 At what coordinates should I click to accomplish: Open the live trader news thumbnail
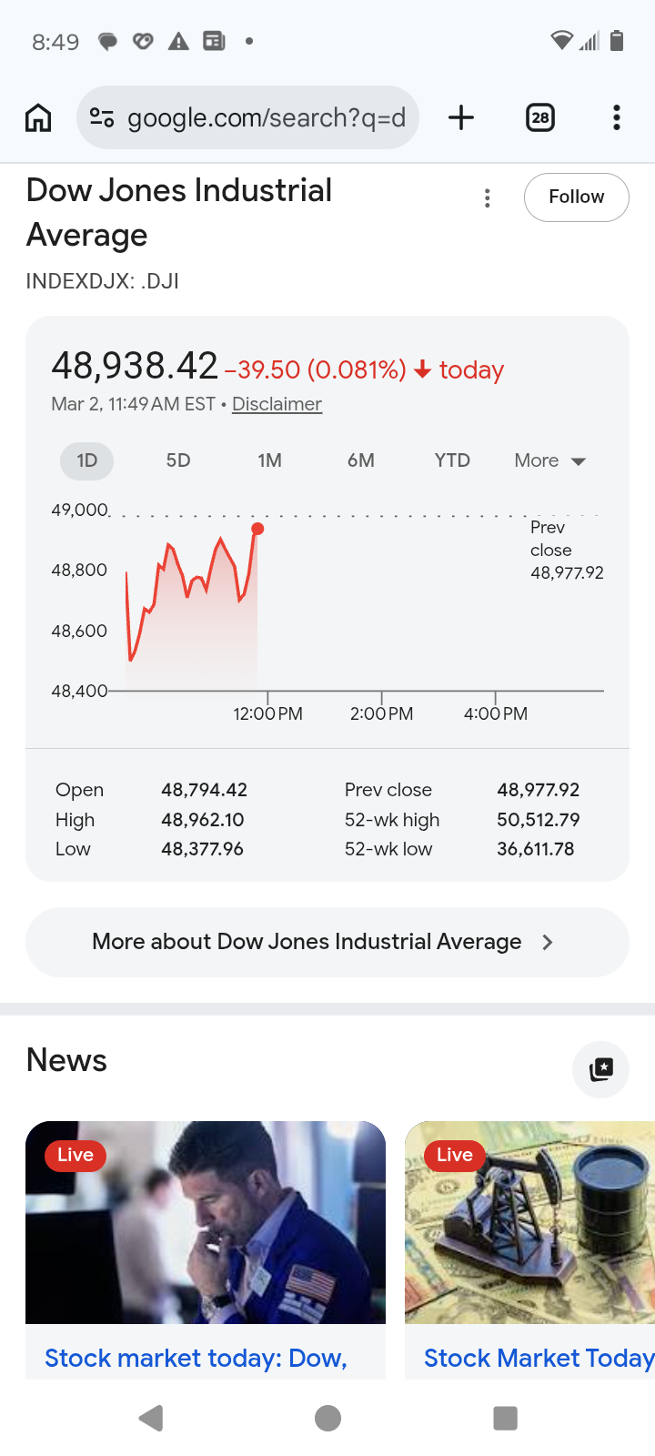206,1222
